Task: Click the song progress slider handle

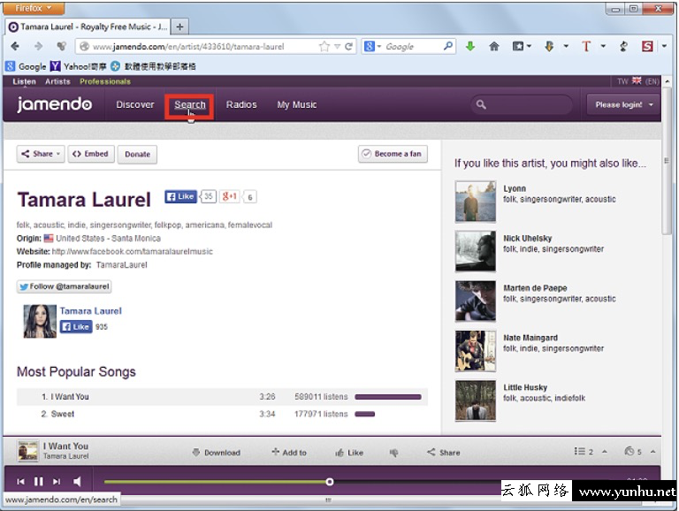Action: pos(330,482)
